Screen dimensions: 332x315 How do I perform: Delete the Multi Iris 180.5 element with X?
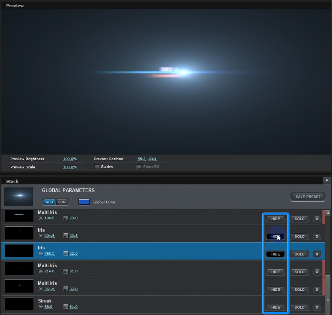[x=317, y=219]
